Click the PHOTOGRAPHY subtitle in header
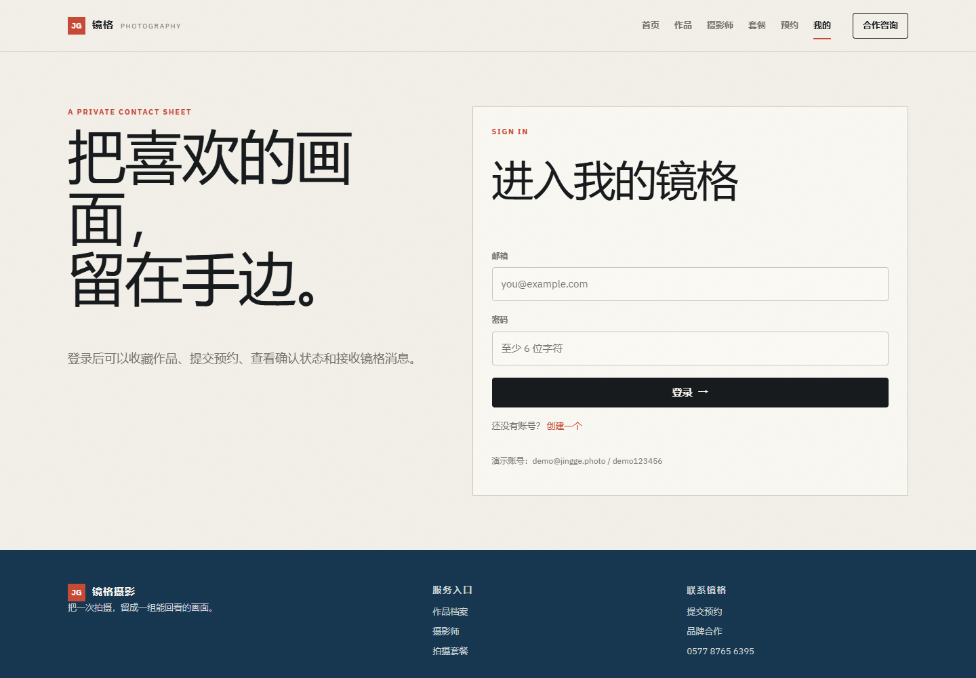 coord(150,26)
